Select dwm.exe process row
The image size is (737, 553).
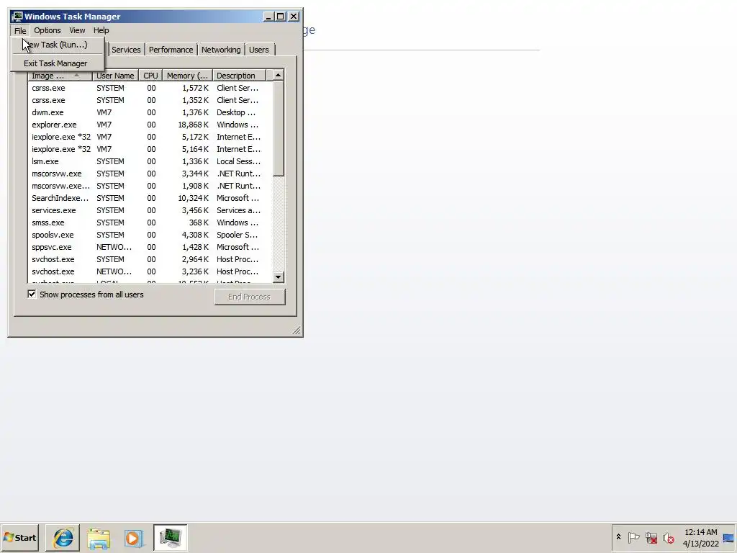150,112
